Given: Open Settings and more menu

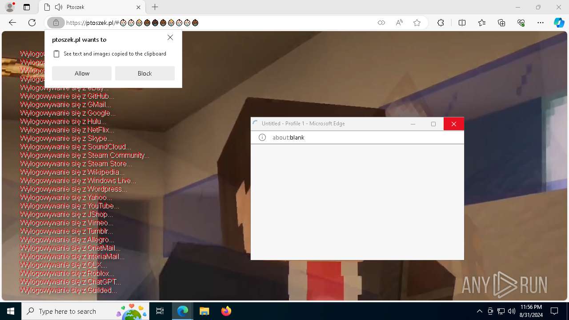Looking at the screenshot, I should (541, 23).
